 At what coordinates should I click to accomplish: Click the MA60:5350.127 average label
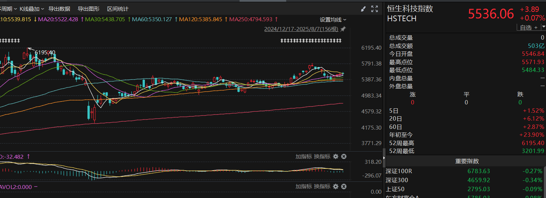[x=152, y=19]
